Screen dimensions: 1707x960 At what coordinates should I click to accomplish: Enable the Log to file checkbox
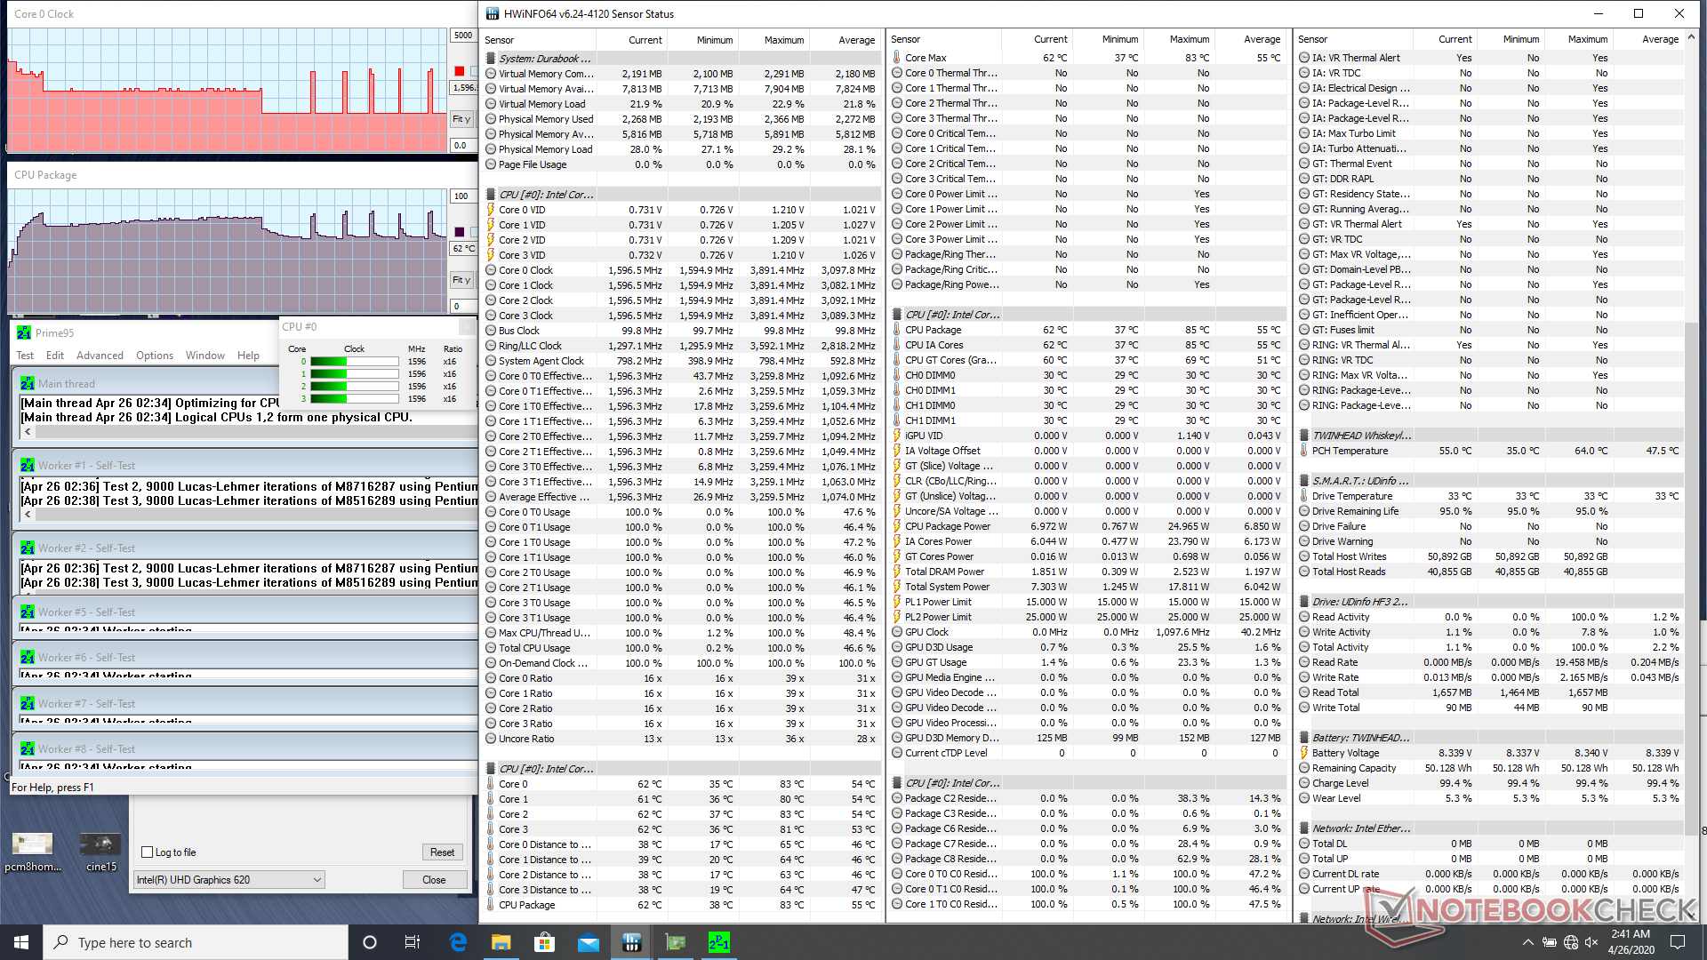click(x=148, y=852)
